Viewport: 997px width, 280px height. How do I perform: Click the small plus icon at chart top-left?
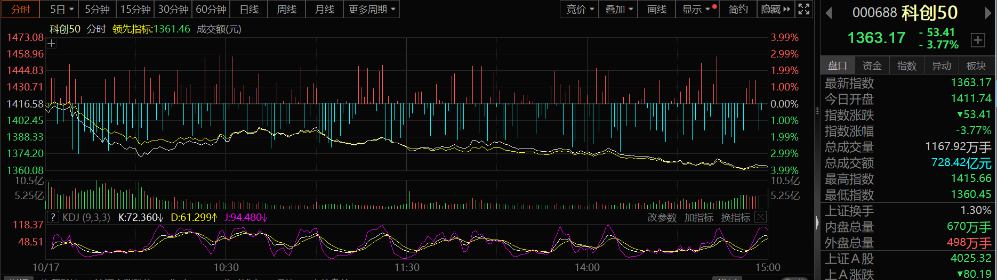pos(52,44)
